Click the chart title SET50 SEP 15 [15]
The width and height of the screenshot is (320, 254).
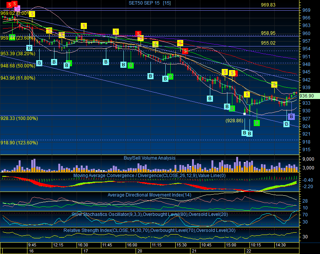coord(150,3)
